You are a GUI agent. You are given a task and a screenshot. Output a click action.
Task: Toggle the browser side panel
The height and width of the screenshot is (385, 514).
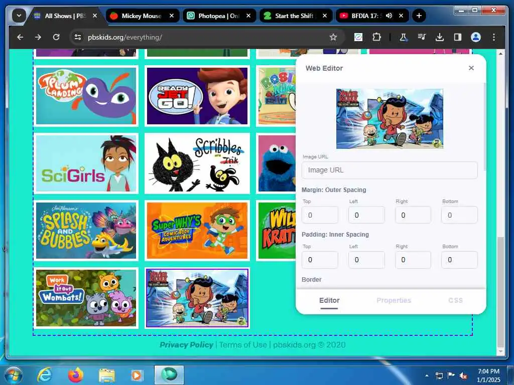tap(458, 37)
